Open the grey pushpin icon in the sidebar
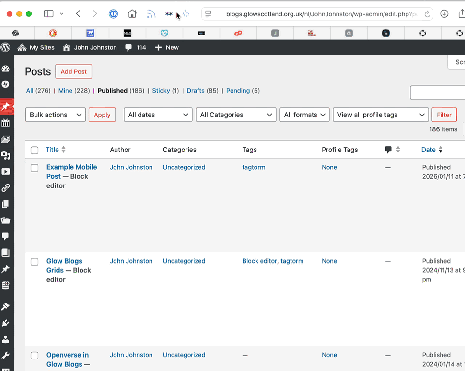This screenshot has height=371, width=465. point(6,269)
